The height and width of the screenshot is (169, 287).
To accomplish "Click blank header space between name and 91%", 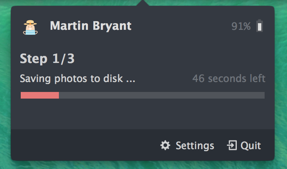I will pyautogui.click(x=181, y=26).
